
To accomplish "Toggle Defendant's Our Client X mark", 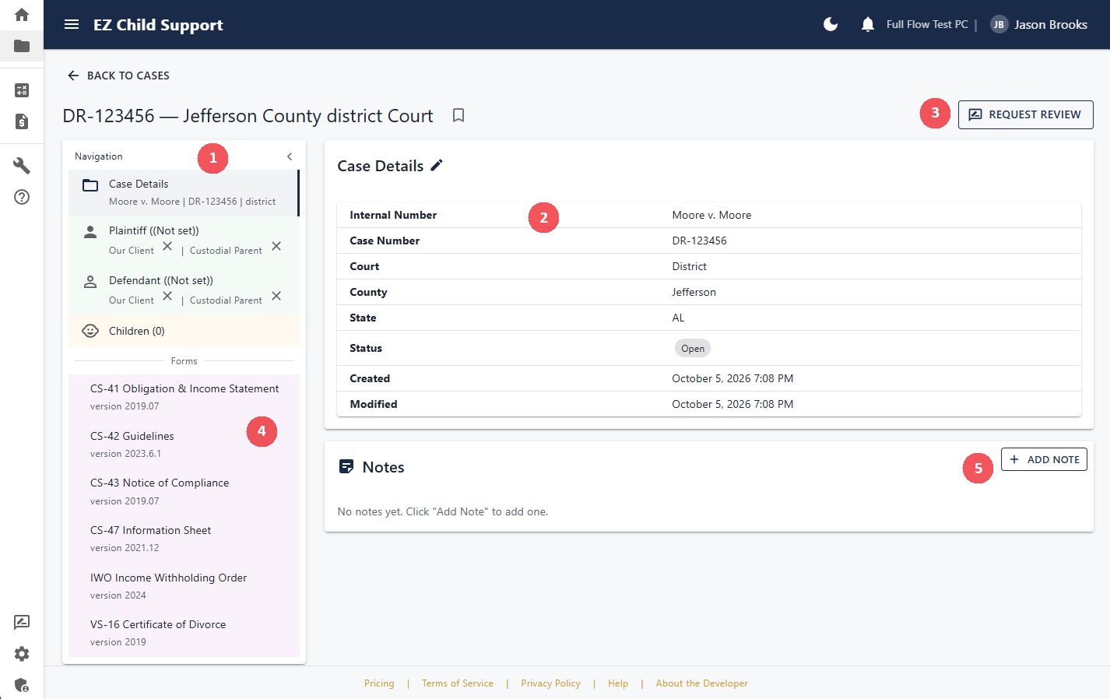I will (x=167, y=296).
